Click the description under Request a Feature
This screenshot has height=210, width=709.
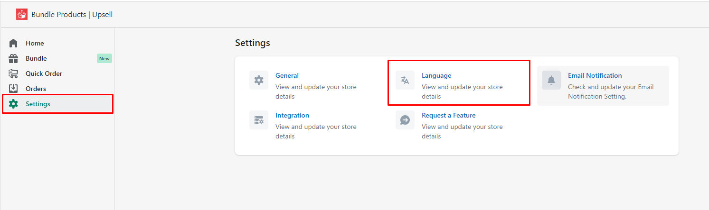[x=462, y=131]
